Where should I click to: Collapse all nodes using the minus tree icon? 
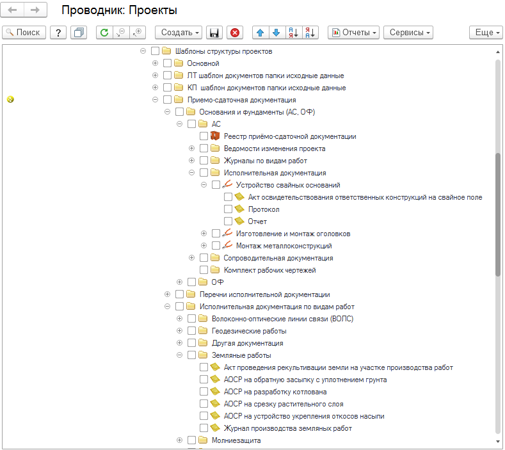[121, 33]
